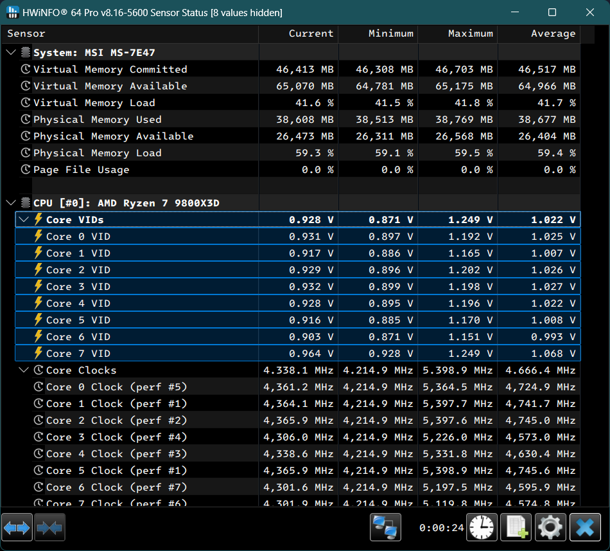This screenshot has height=551, width=610.
Task: Click the Maximum column header
Action: coord(458,34)
